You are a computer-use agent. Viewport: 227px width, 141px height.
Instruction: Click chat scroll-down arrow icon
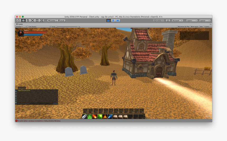(x=16, y=100)
